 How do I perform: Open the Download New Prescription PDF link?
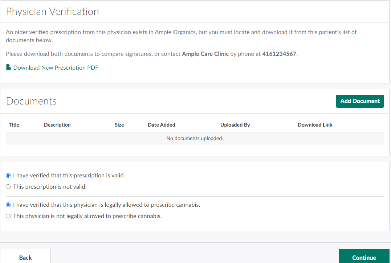point(56,68)
